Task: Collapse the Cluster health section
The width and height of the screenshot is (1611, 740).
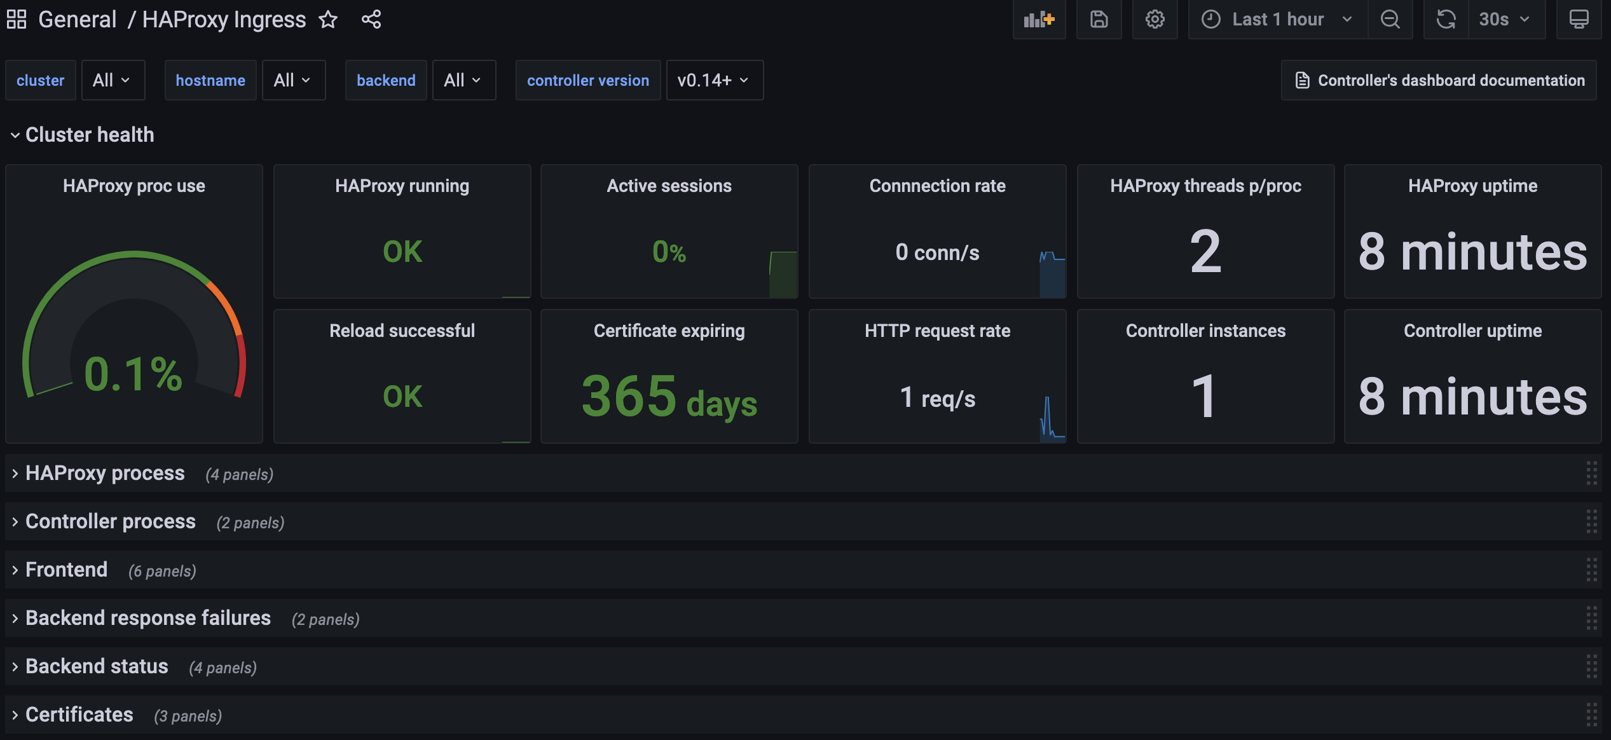Action: point(89,134)
